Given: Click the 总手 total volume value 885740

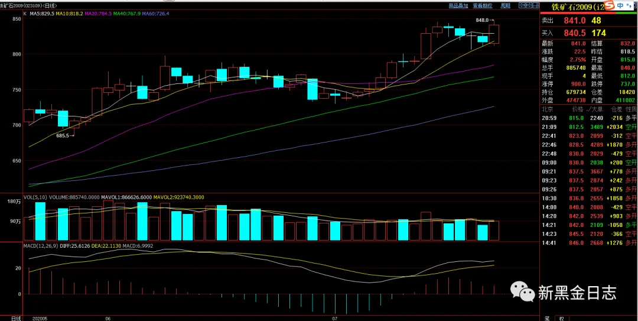Looking at the screenshot, I should click(576, 67).
